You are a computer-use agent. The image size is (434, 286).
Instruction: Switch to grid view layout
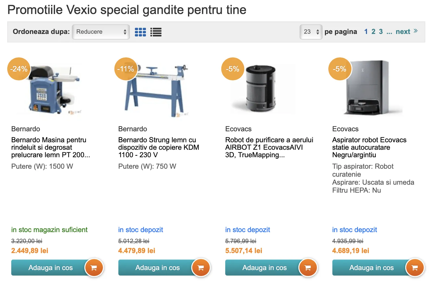(140, 32)
